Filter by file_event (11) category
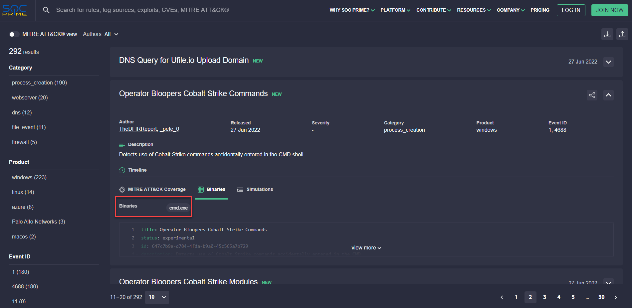 29,127
